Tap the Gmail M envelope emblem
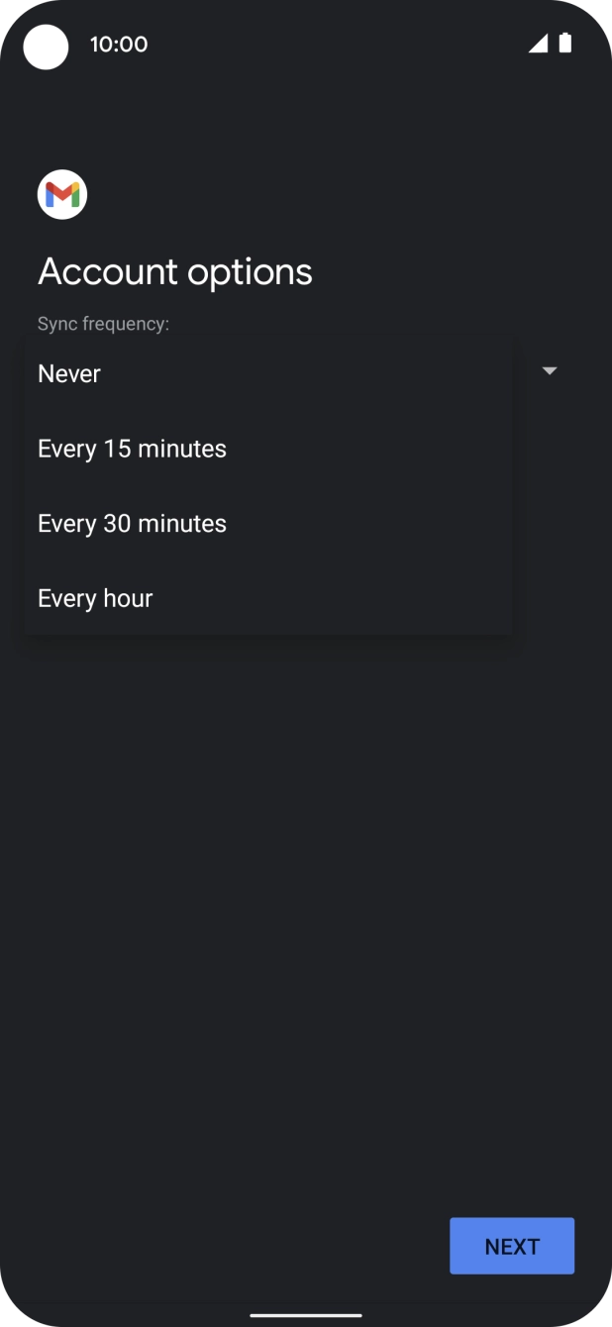612x1327 pixels. pyautogui.click(x=61, y=193)
